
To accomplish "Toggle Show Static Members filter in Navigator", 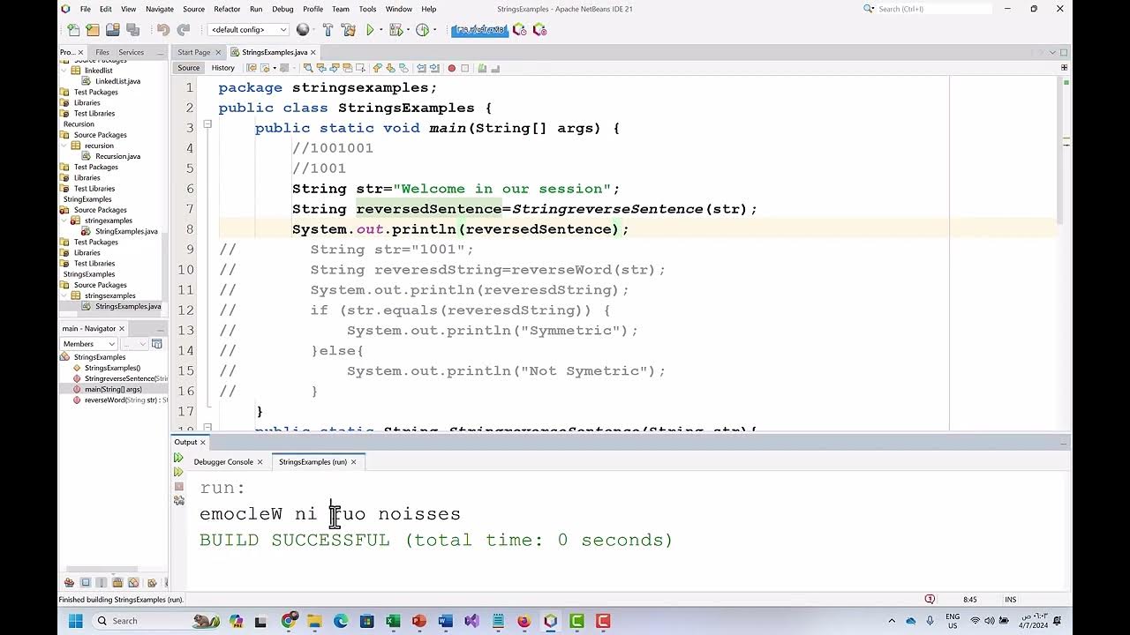I will (x=102, y=582).
